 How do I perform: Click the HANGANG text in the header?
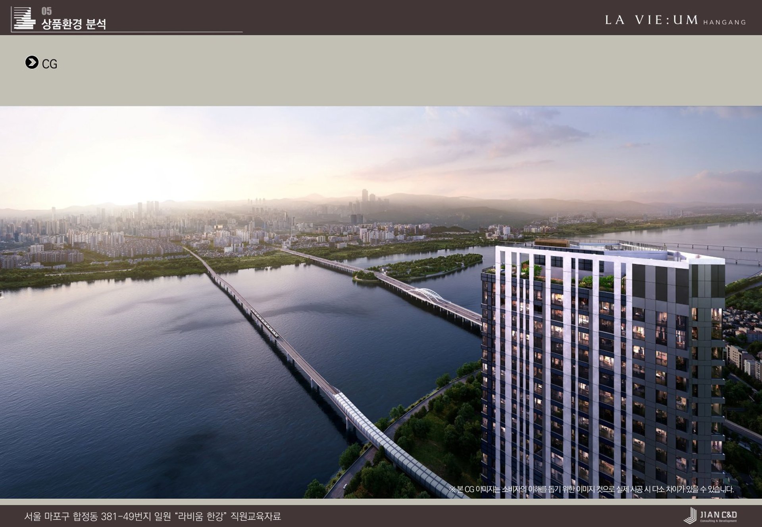coord(725,23)
